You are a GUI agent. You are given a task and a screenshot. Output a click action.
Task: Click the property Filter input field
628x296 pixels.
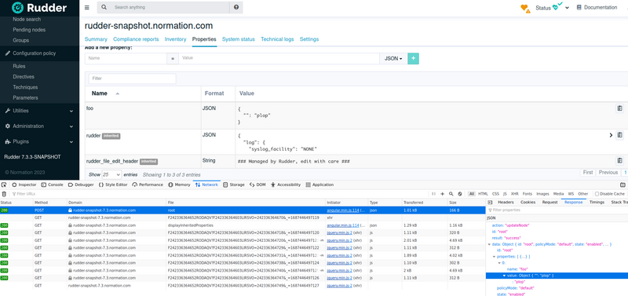click(132, 79)
